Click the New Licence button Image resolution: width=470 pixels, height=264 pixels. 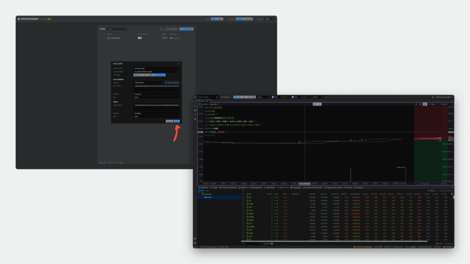click(173, 82)
